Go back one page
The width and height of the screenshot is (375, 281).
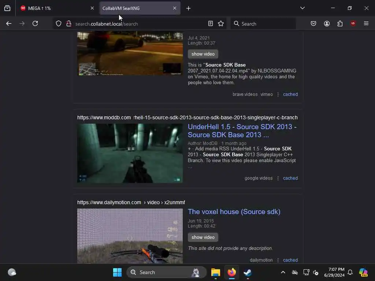tap(9, 23)
